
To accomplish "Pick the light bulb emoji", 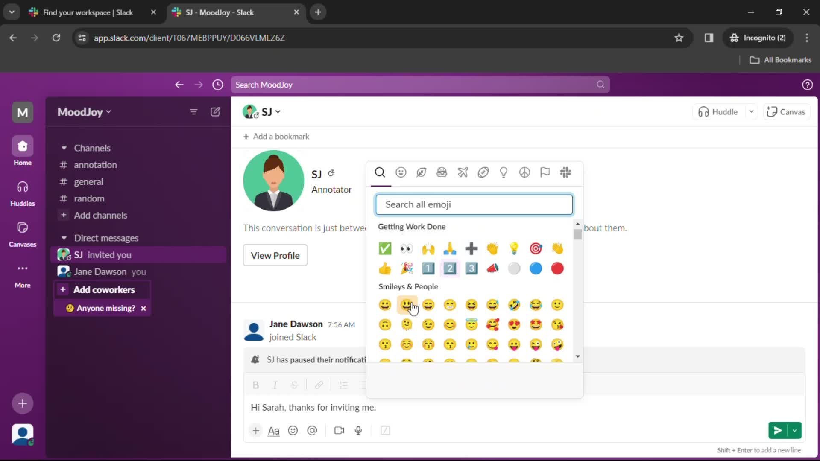I will pos(514,248).
